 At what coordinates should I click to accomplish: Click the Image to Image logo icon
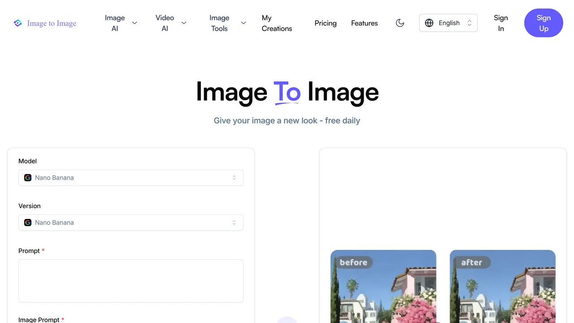pos(17,23)
